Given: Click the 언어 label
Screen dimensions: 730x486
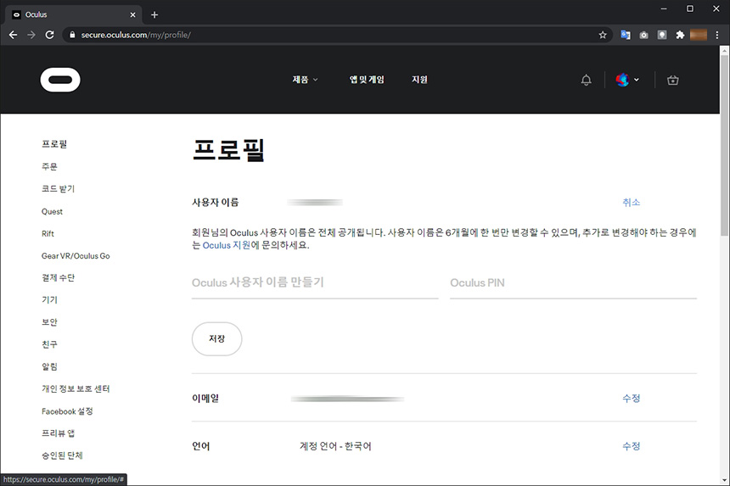Looking at the screenshot, I should click(x=200, y=446).
